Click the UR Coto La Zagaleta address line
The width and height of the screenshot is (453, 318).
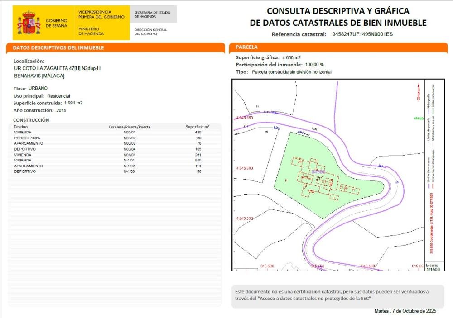[57, 68]
